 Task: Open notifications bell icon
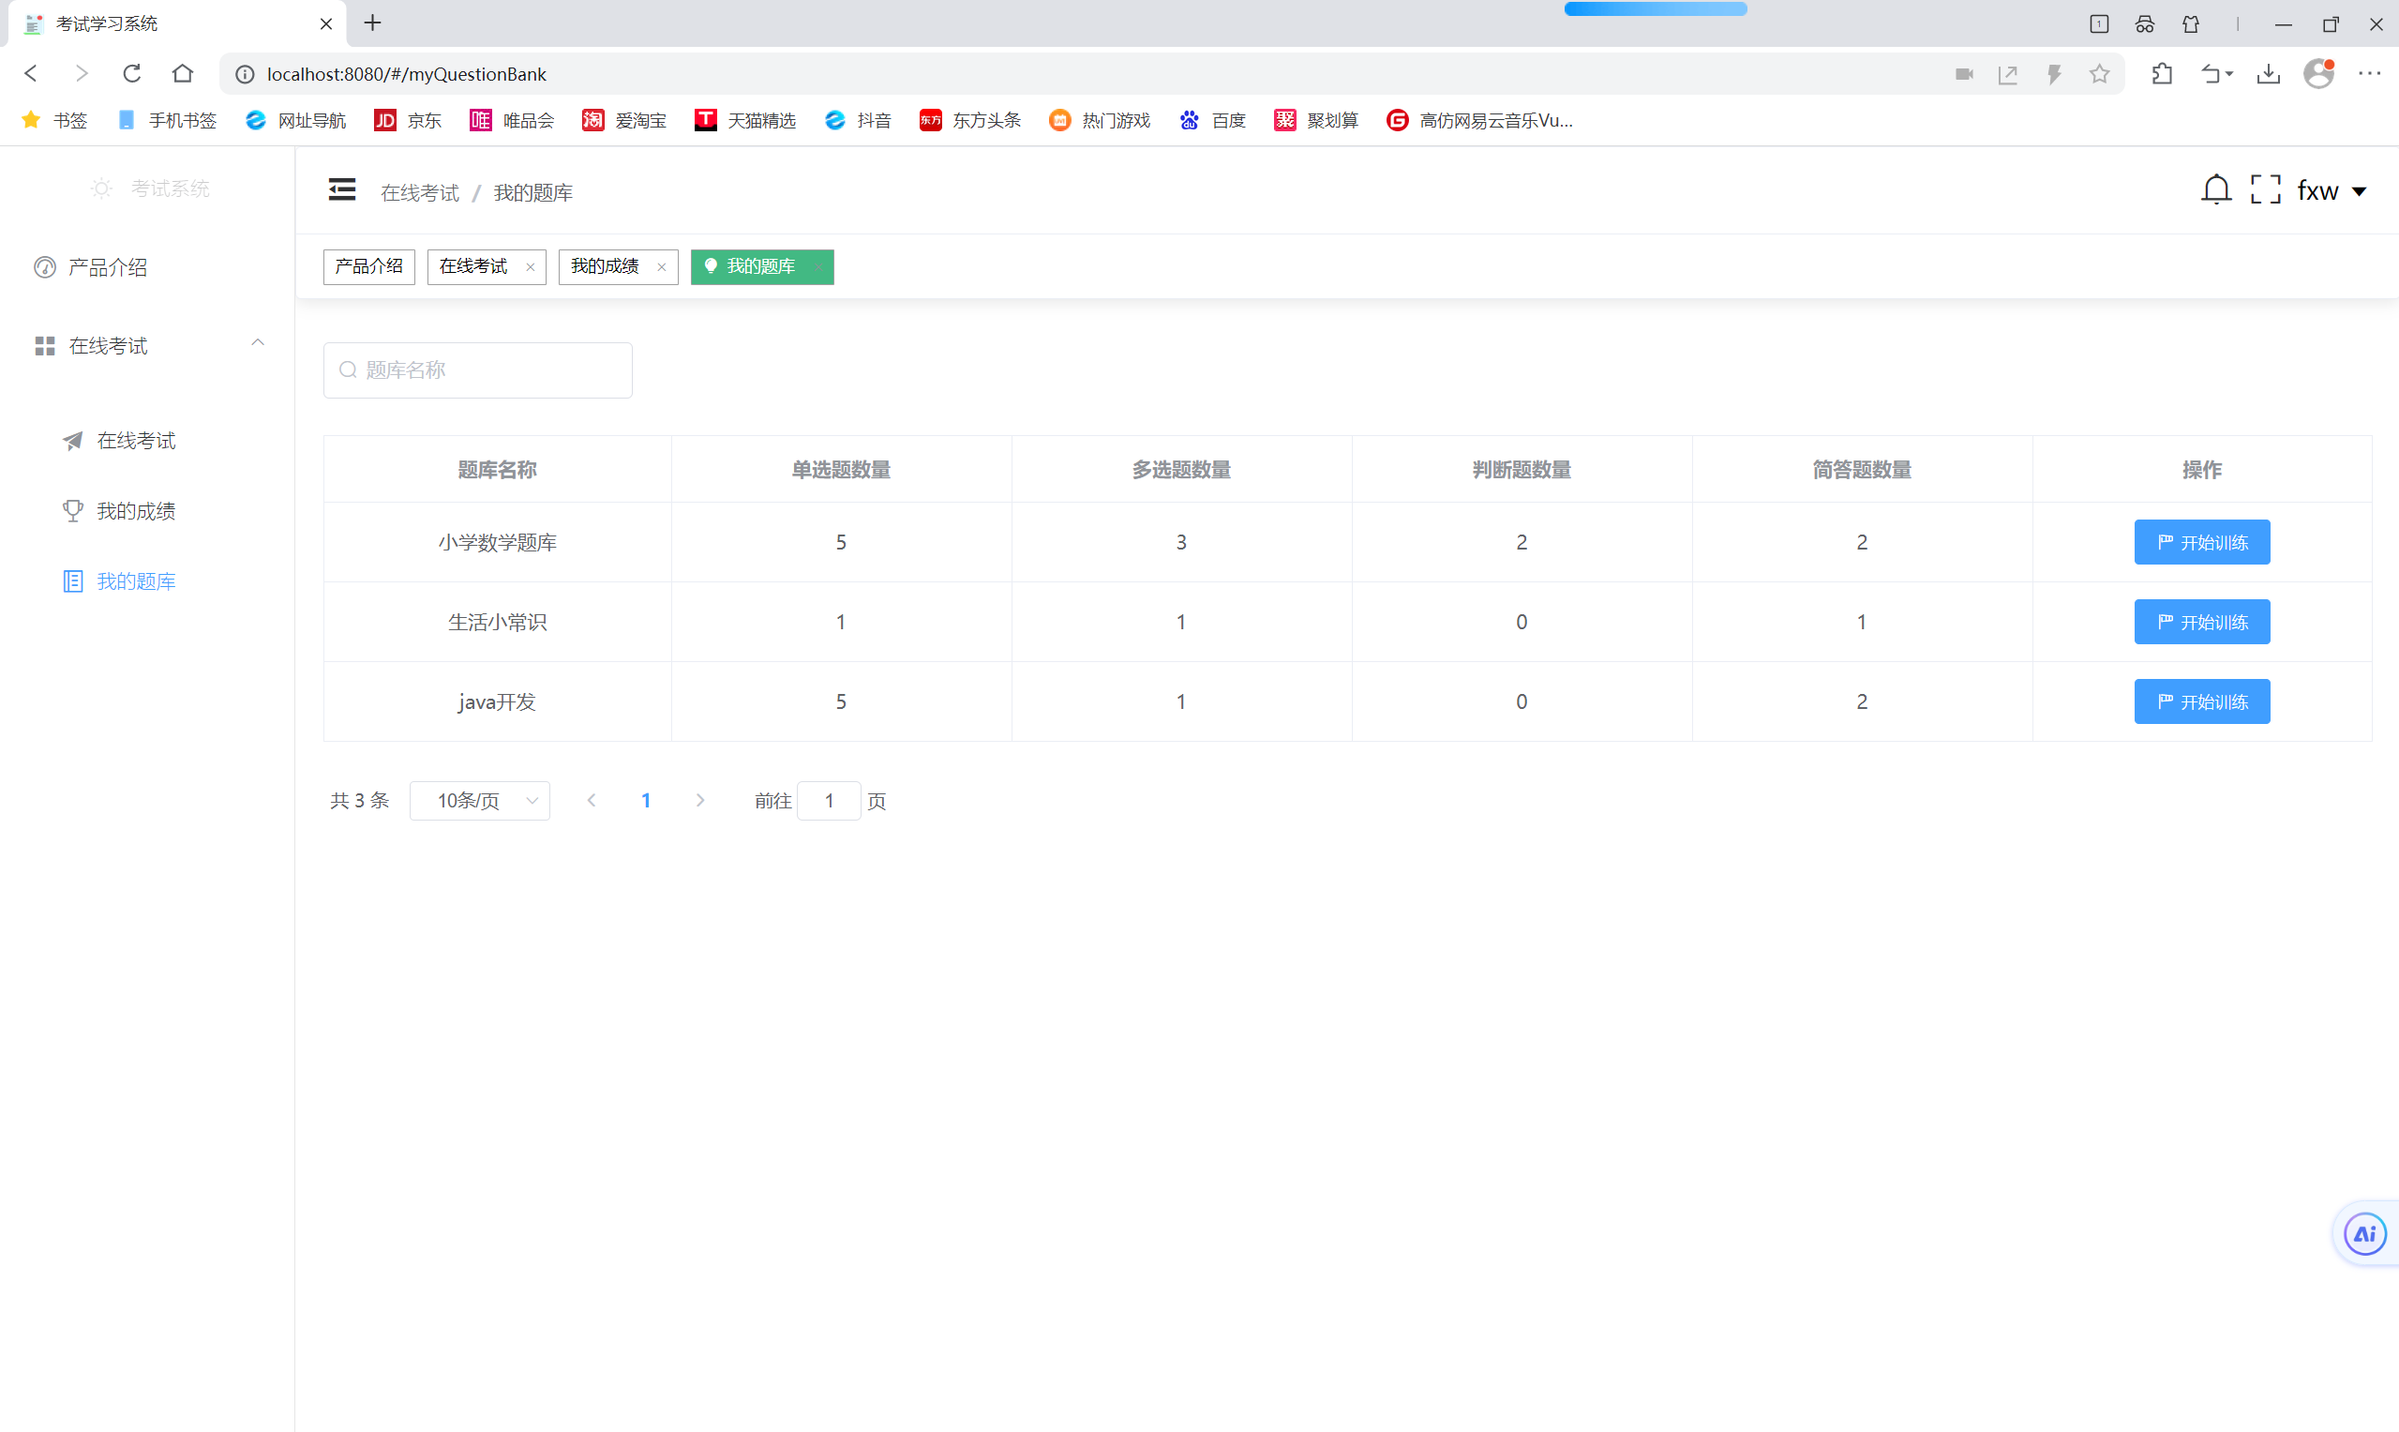[2215, 190]
